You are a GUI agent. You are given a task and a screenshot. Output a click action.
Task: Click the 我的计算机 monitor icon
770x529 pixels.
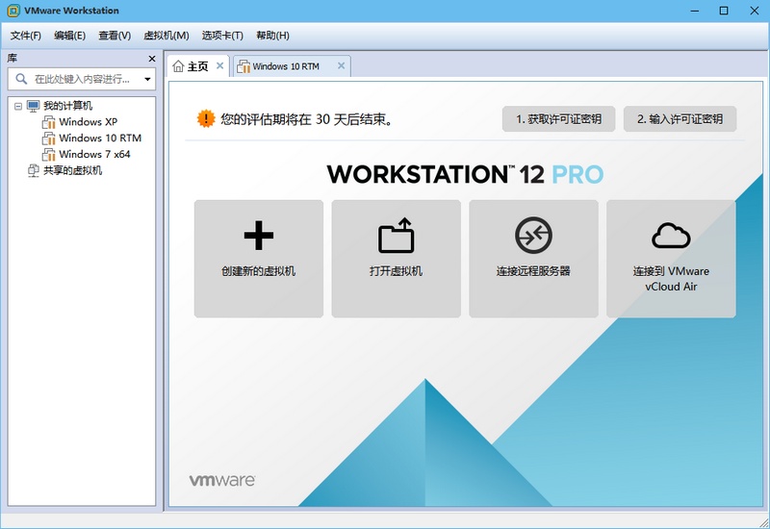click(34, 106)
